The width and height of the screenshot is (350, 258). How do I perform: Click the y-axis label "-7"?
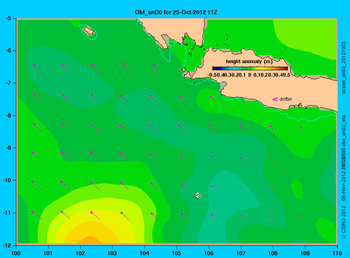click(x=8, y=83)
